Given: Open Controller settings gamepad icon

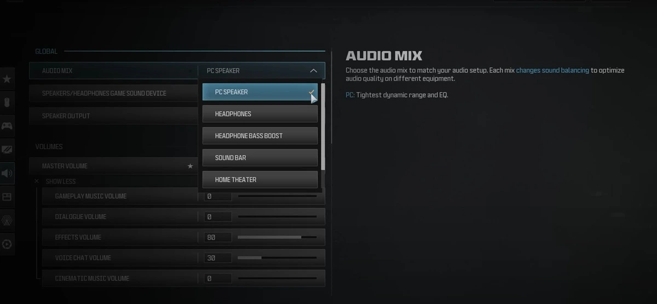Looking at the screenshot, I should pyautogui.click(x=7, y=127).
